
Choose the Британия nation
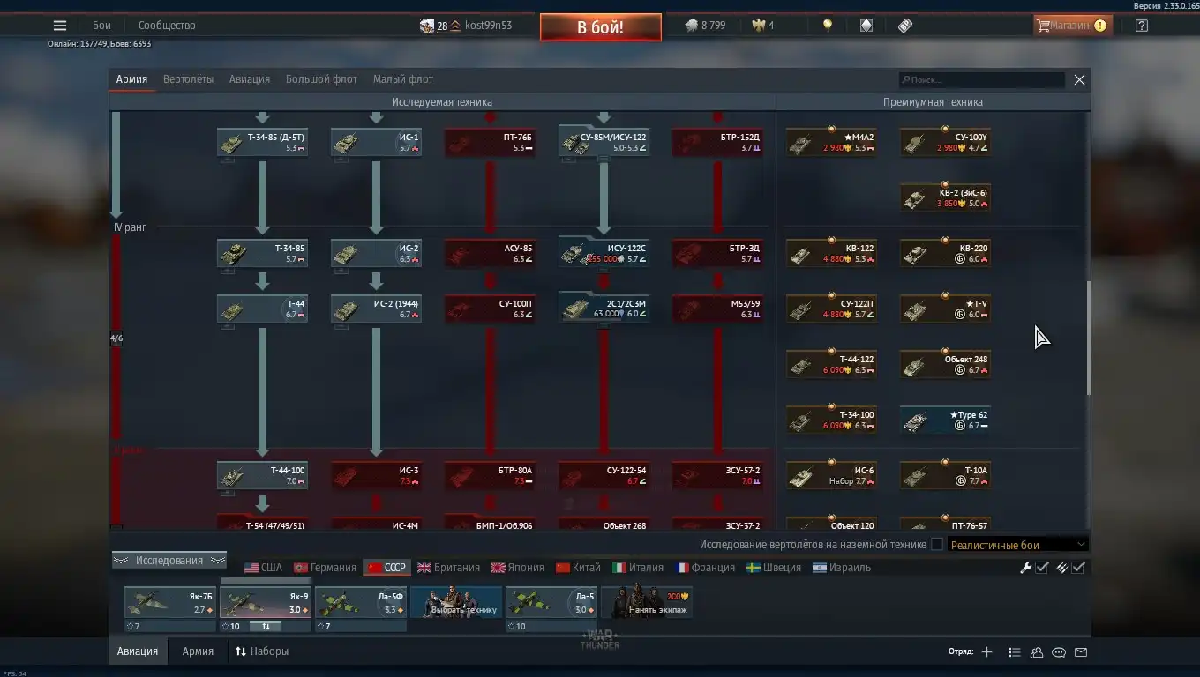[449, 568]
